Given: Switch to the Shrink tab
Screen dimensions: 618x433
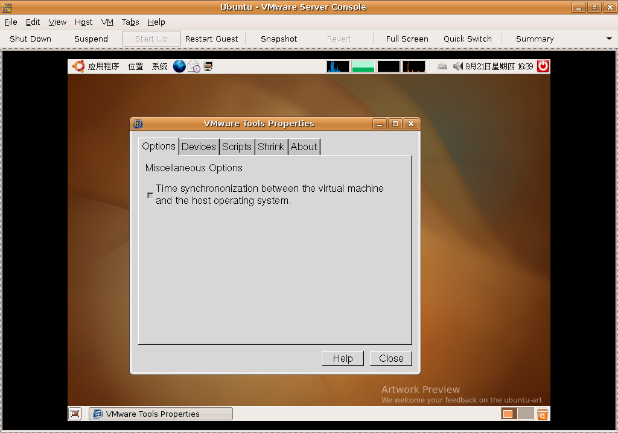Looking at the screenshot, I should tap(271, 147).
